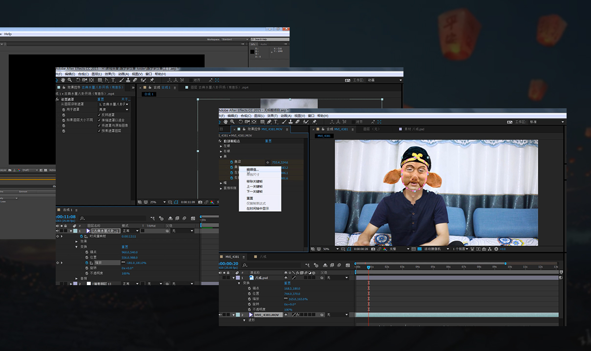This screenshot has height=351, width=591.
Task: Toggle the 将遮罩与原始图像 checkbox
Action: pos(99,125)
